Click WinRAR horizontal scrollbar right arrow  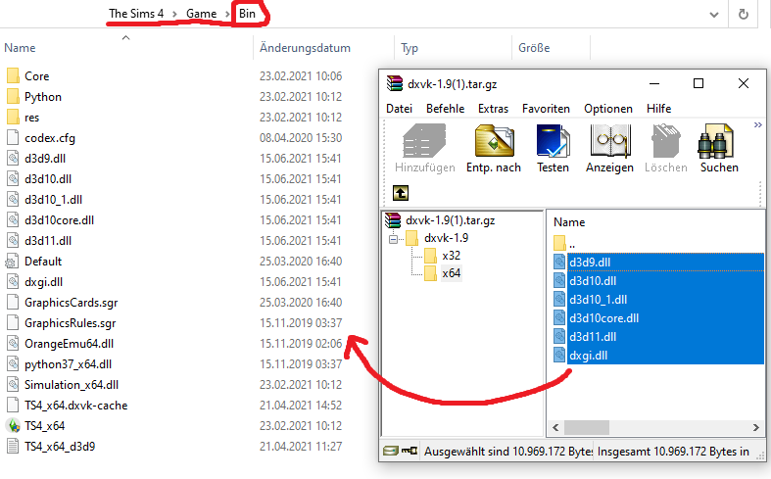pos(755,428)
